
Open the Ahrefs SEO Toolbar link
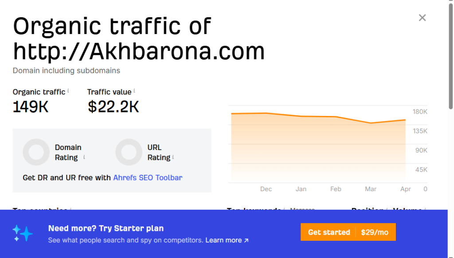148,177
